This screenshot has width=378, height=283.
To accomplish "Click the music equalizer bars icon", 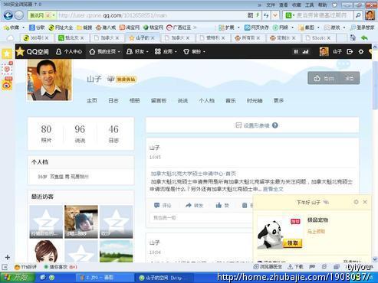I will tap(305, 52).
